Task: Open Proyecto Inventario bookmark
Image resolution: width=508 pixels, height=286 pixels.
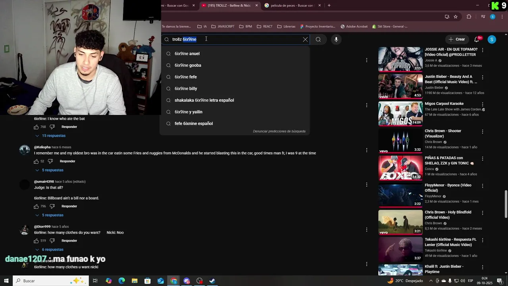Action: [x=318, y=27]
